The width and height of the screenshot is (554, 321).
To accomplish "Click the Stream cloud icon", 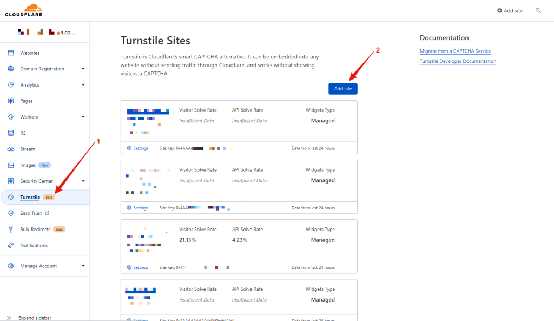I will coord(10,149).
